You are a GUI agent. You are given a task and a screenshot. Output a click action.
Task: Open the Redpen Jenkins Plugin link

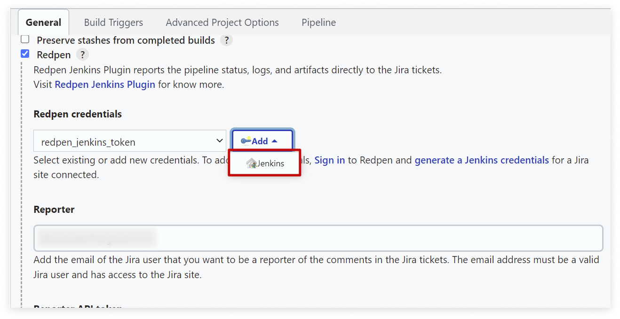[x=105, y=85]
